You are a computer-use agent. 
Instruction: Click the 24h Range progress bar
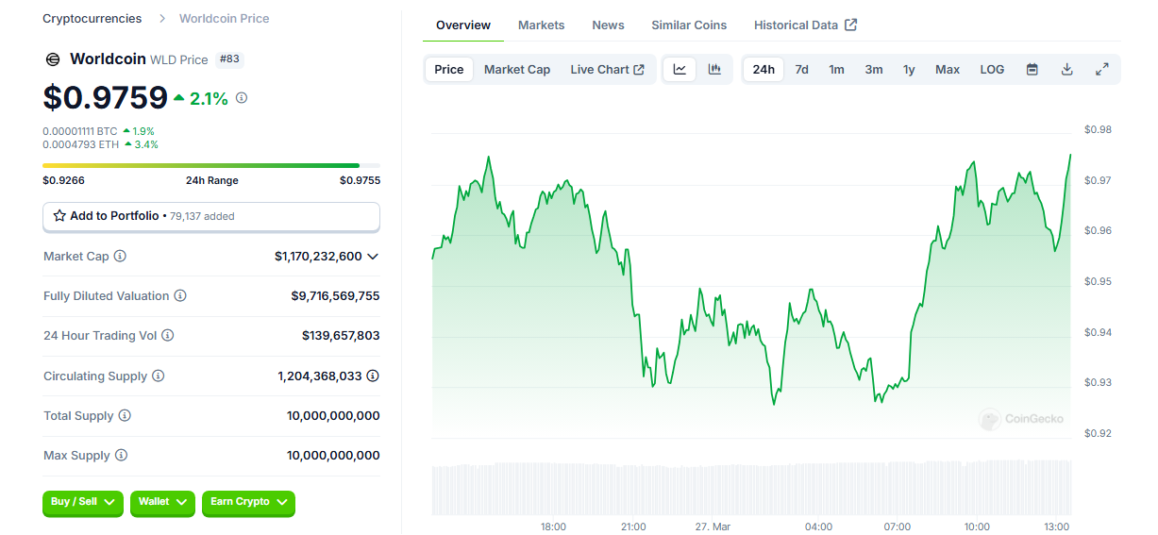[x=211, y=165]
